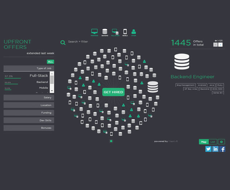Click the Series B+ tag
Viewport: 230px width, 190px height.
pos(218,93)
